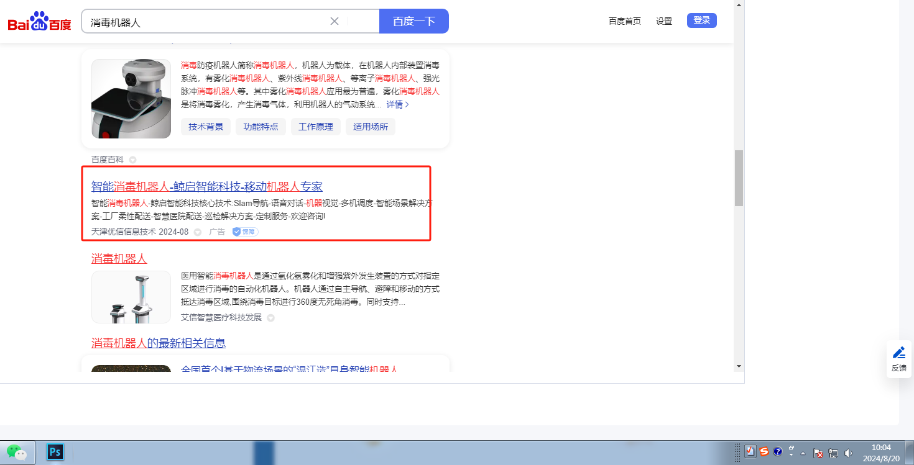Clear the search box with X icon
This screenshot has width=914, height=465.
click(335, 21)
